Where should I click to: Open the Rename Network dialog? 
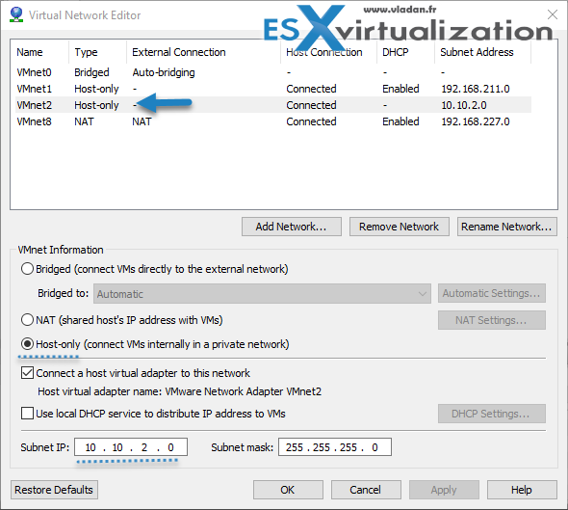(x=507, y=227)
